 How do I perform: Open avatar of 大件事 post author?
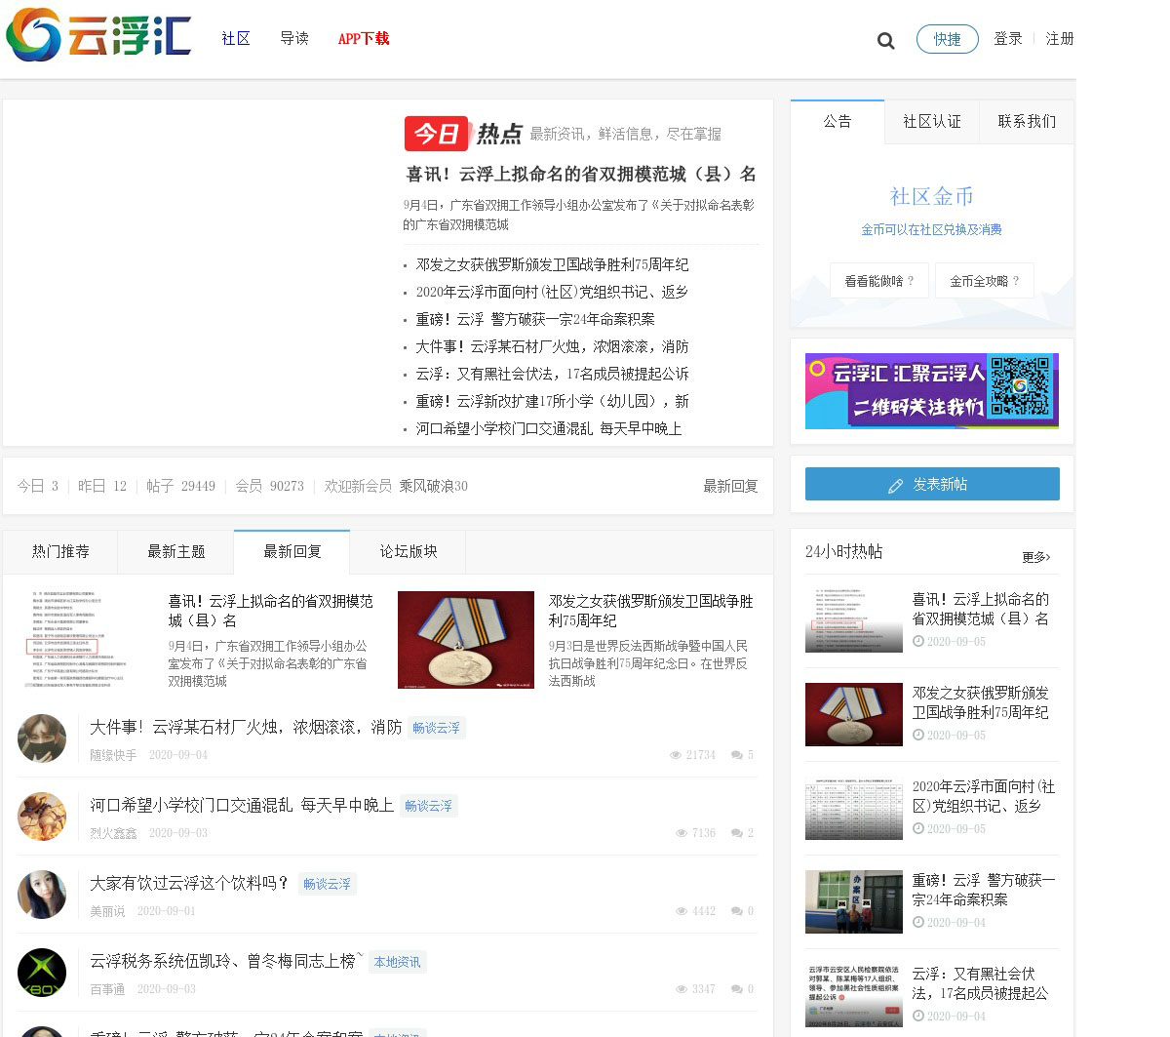pyautogui.click(x=42, y=738)
